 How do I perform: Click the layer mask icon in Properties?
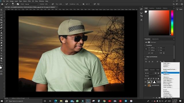(x=149, y=42)
